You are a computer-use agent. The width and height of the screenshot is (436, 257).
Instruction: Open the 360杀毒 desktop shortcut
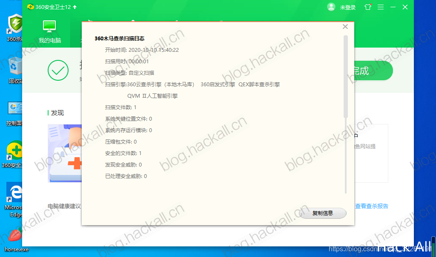14,28
